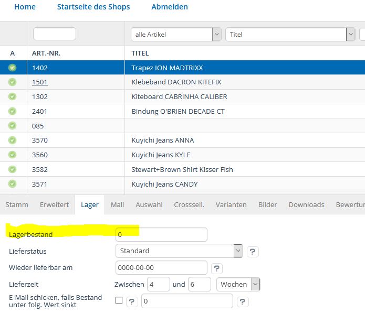Click the Abmelden link

pos(169,7)
